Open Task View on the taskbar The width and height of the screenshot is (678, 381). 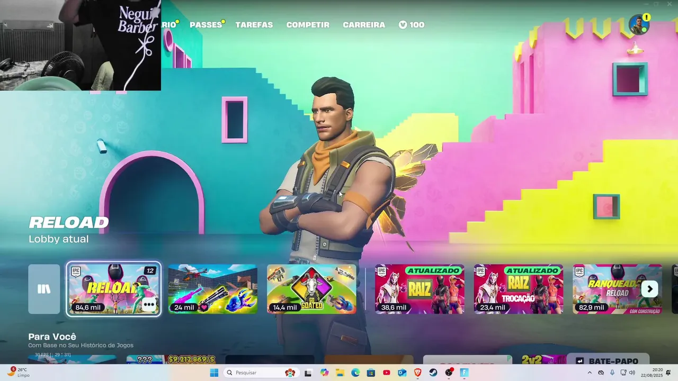point(308,373)
